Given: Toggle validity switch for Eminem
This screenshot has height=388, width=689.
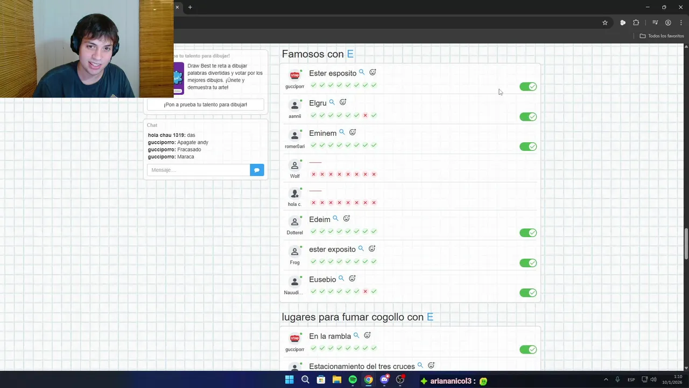Looking at the screenshot, I should point(528,147).
